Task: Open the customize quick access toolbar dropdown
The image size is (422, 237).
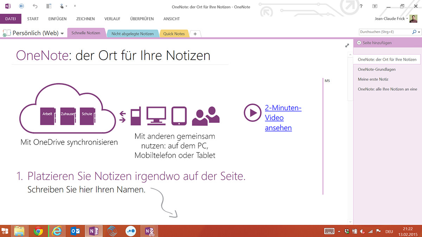Action: click(x=75, y=6)
